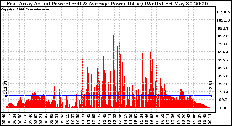Screen dimensions: 232x126
Task: Click the x-axis time label 17:14
Action: (x=168, y=119)
